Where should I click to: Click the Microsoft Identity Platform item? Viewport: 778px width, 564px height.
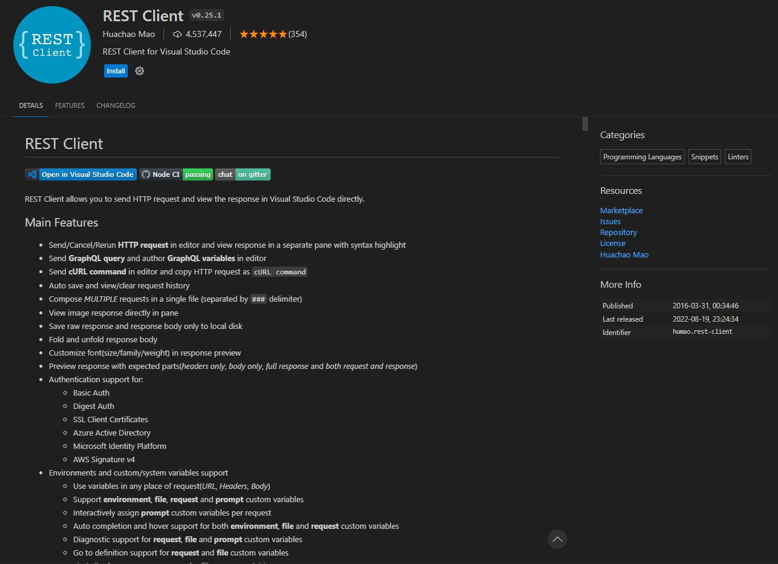[120, 446]
